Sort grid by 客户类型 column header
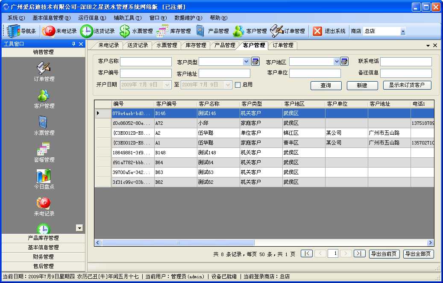Image resolution: width=443 pixels, height=283 pixels. [261, 104]
